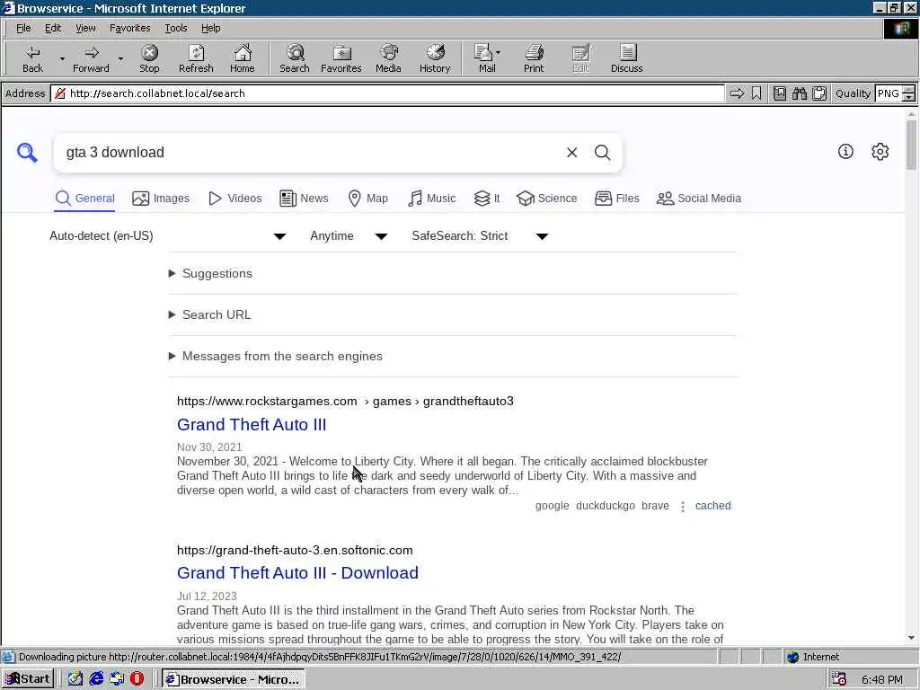Open the Help menu
The height and width of the screenshot is (690, 920).
coord(210,28)
